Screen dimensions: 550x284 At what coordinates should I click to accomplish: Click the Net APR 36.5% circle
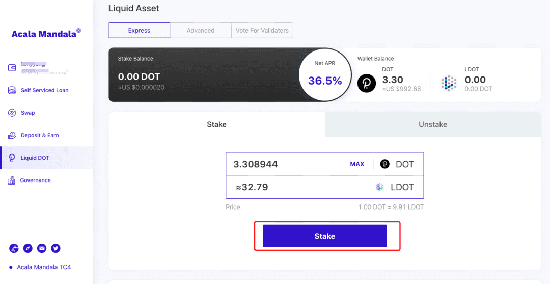[325, 75]
